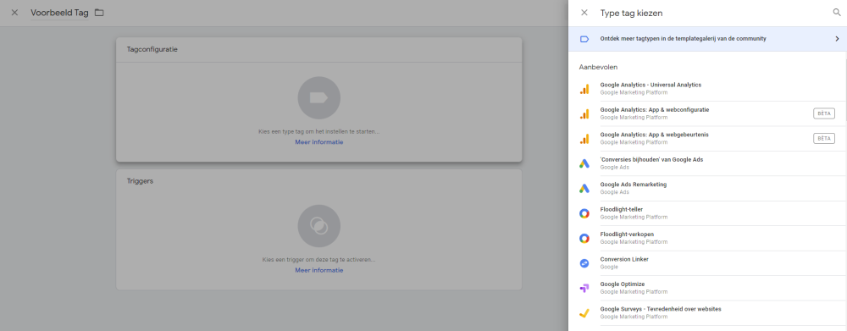The width and height of the screenshot is (847, 331).
Task: Click App & webgebeurtenis analytics icon
Action: 584,139
